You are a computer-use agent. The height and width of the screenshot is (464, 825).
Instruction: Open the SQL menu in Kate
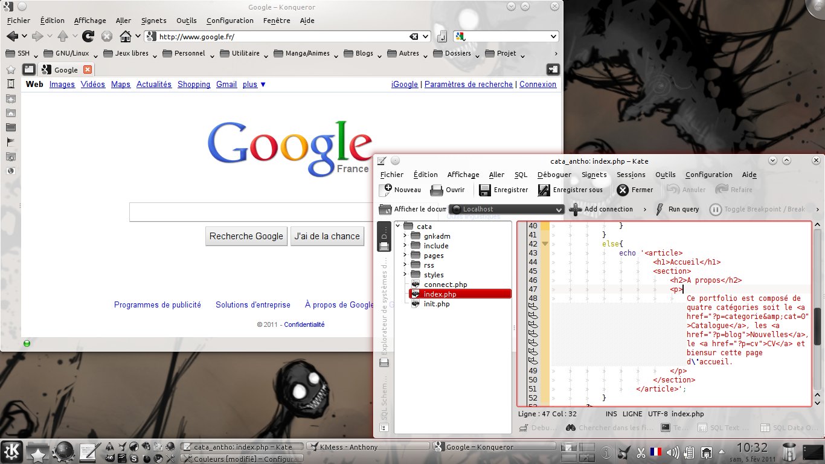pos(521,175)
